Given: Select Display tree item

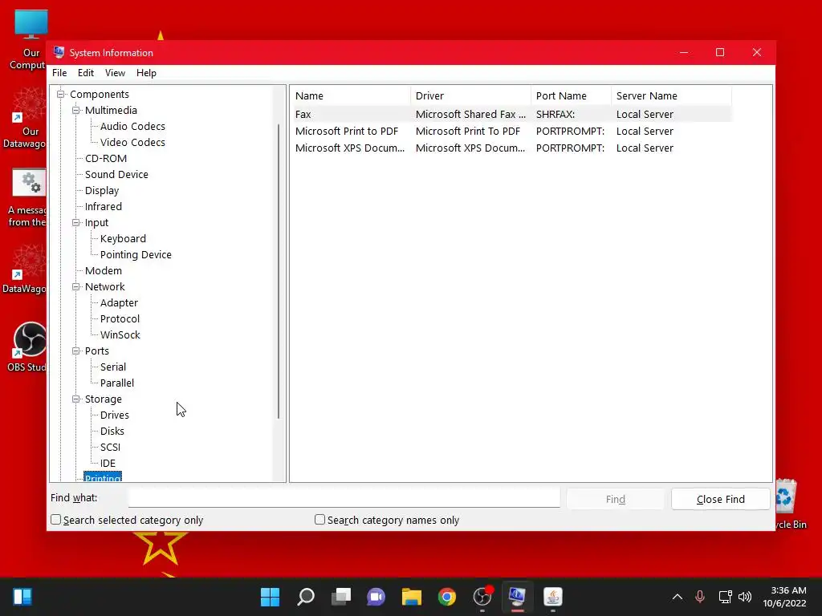Looking at the screenshot, I should pos(102,191).
